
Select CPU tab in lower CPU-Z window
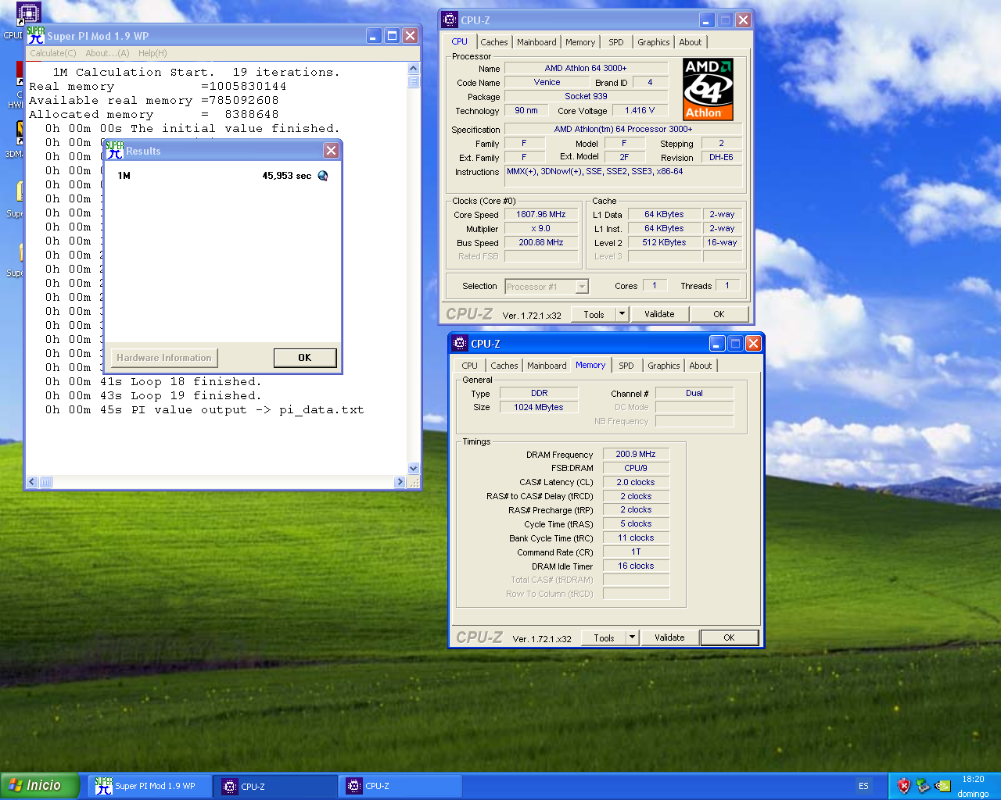click(469, 366)
